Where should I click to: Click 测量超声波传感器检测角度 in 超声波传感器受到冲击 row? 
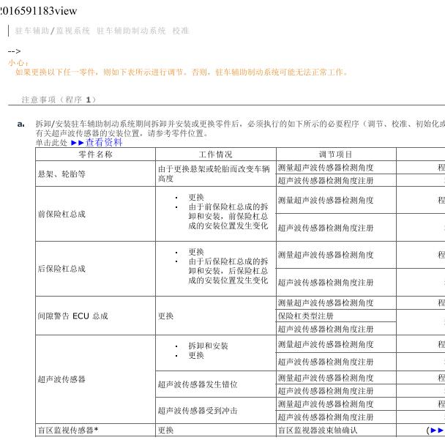(326, 403)
